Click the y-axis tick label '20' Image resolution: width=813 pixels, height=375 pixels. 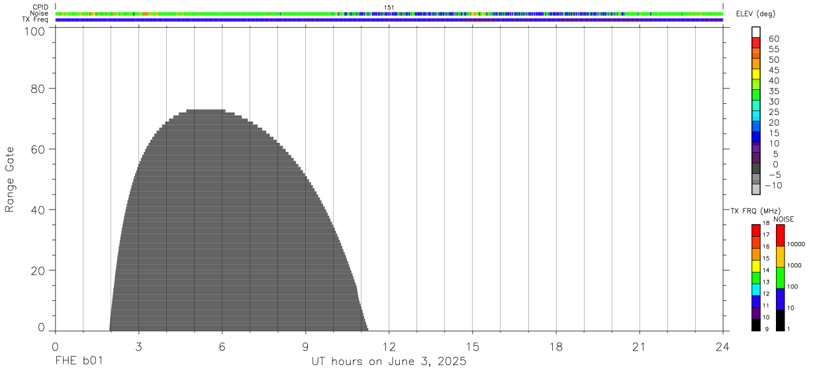38,271
